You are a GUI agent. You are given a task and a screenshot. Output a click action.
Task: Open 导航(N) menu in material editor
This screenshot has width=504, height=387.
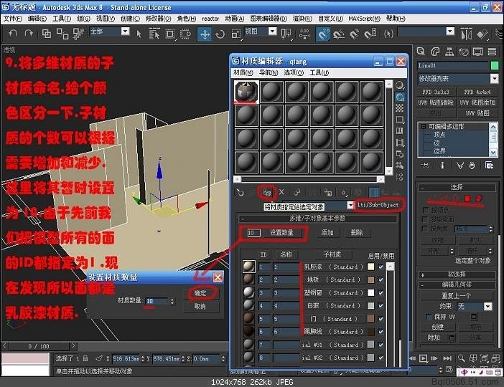[x=269, y=73]
